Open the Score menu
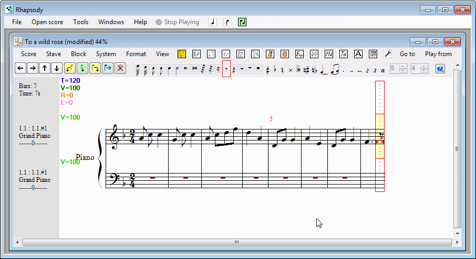The image size is (476, 259). (28, 54)
